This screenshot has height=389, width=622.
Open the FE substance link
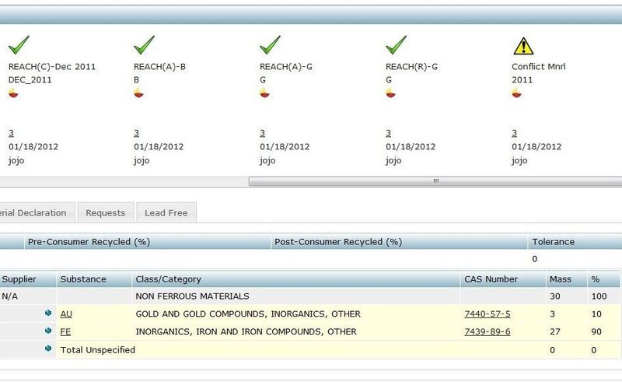click(65, 331)
